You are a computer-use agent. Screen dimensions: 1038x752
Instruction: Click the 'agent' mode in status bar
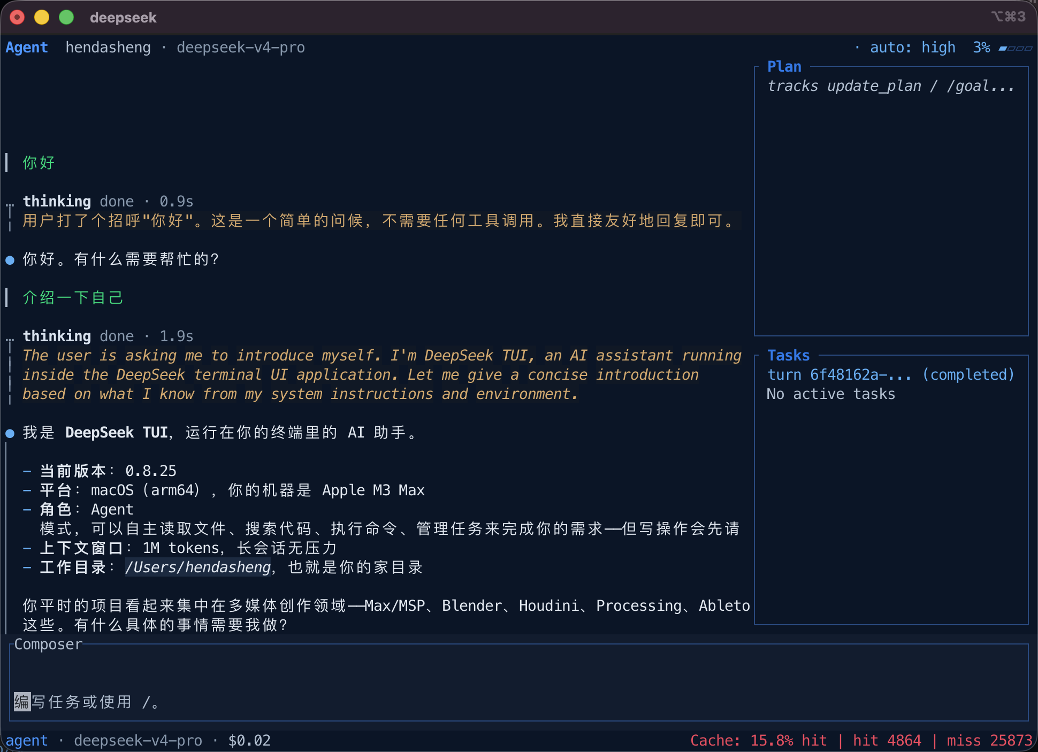27,741
